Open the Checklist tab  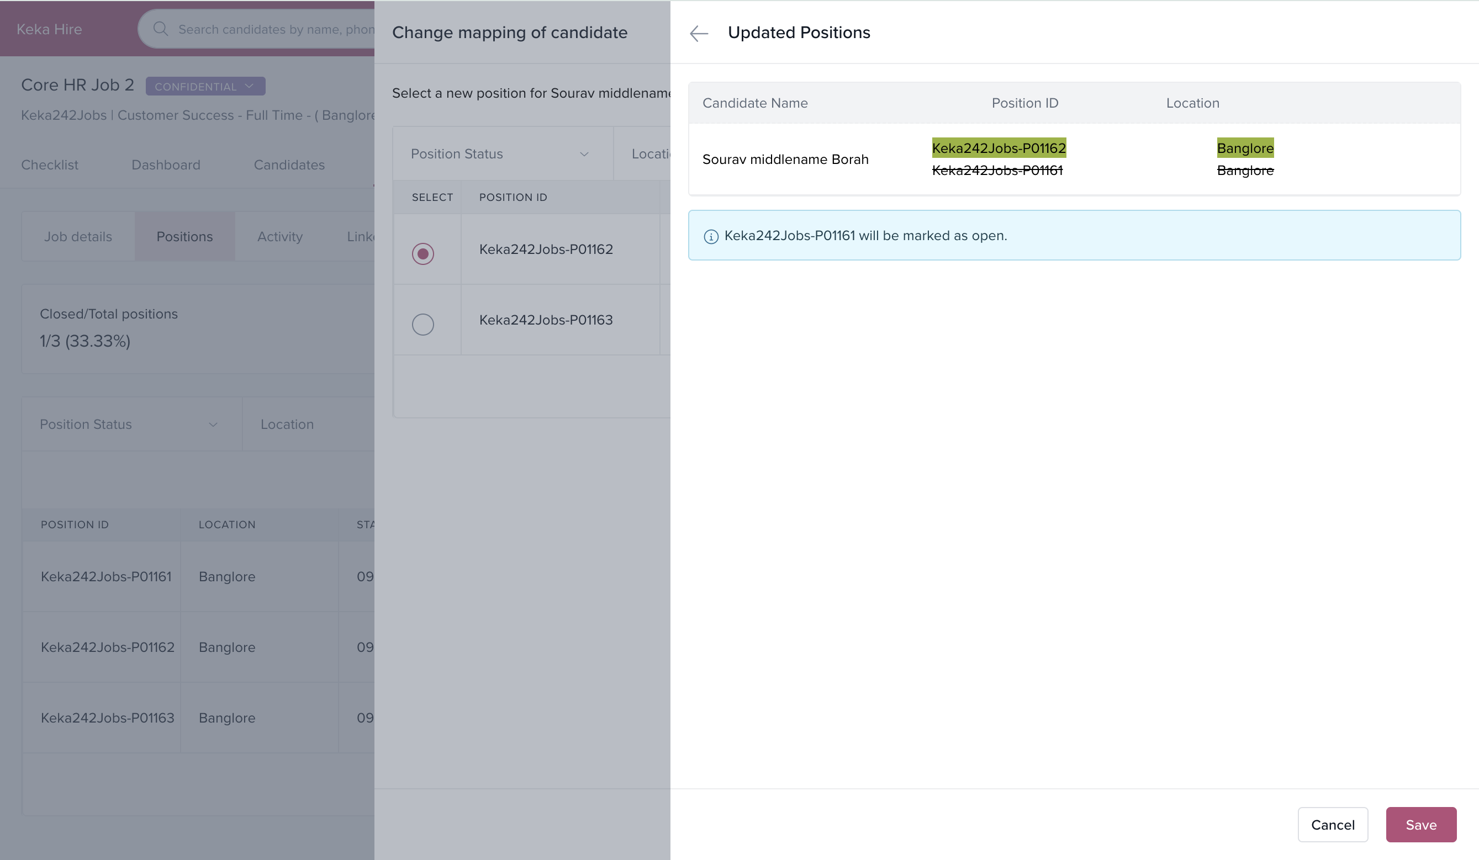pos(50,165)
